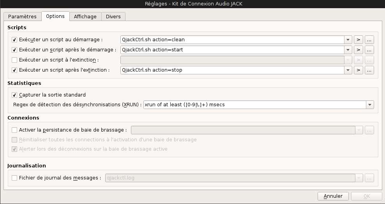The image size is (385, 204).
Task: Browse for the startup script with the "..." button
Action: [x=369, y=40]
